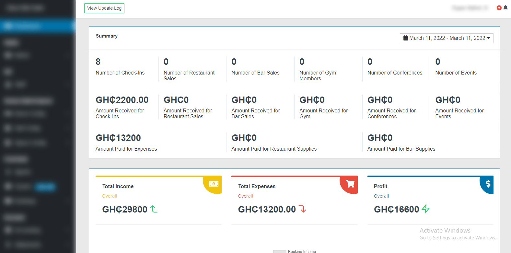Viewport: 511px width, 253px height.
Task: Click the green lightning bolt beside GH₵16600
Action: pyautogui.click(x=426, y=209)
